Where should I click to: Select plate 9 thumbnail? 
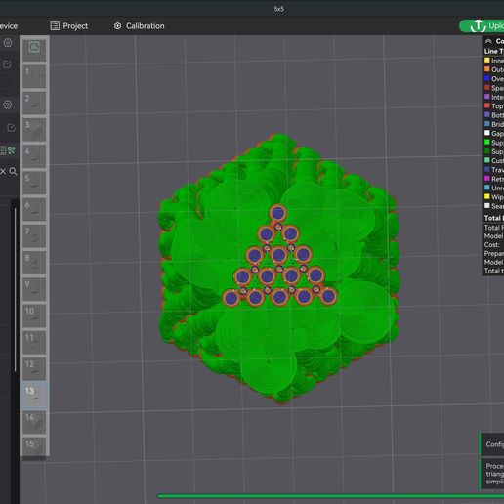click(x=34, y=289)
